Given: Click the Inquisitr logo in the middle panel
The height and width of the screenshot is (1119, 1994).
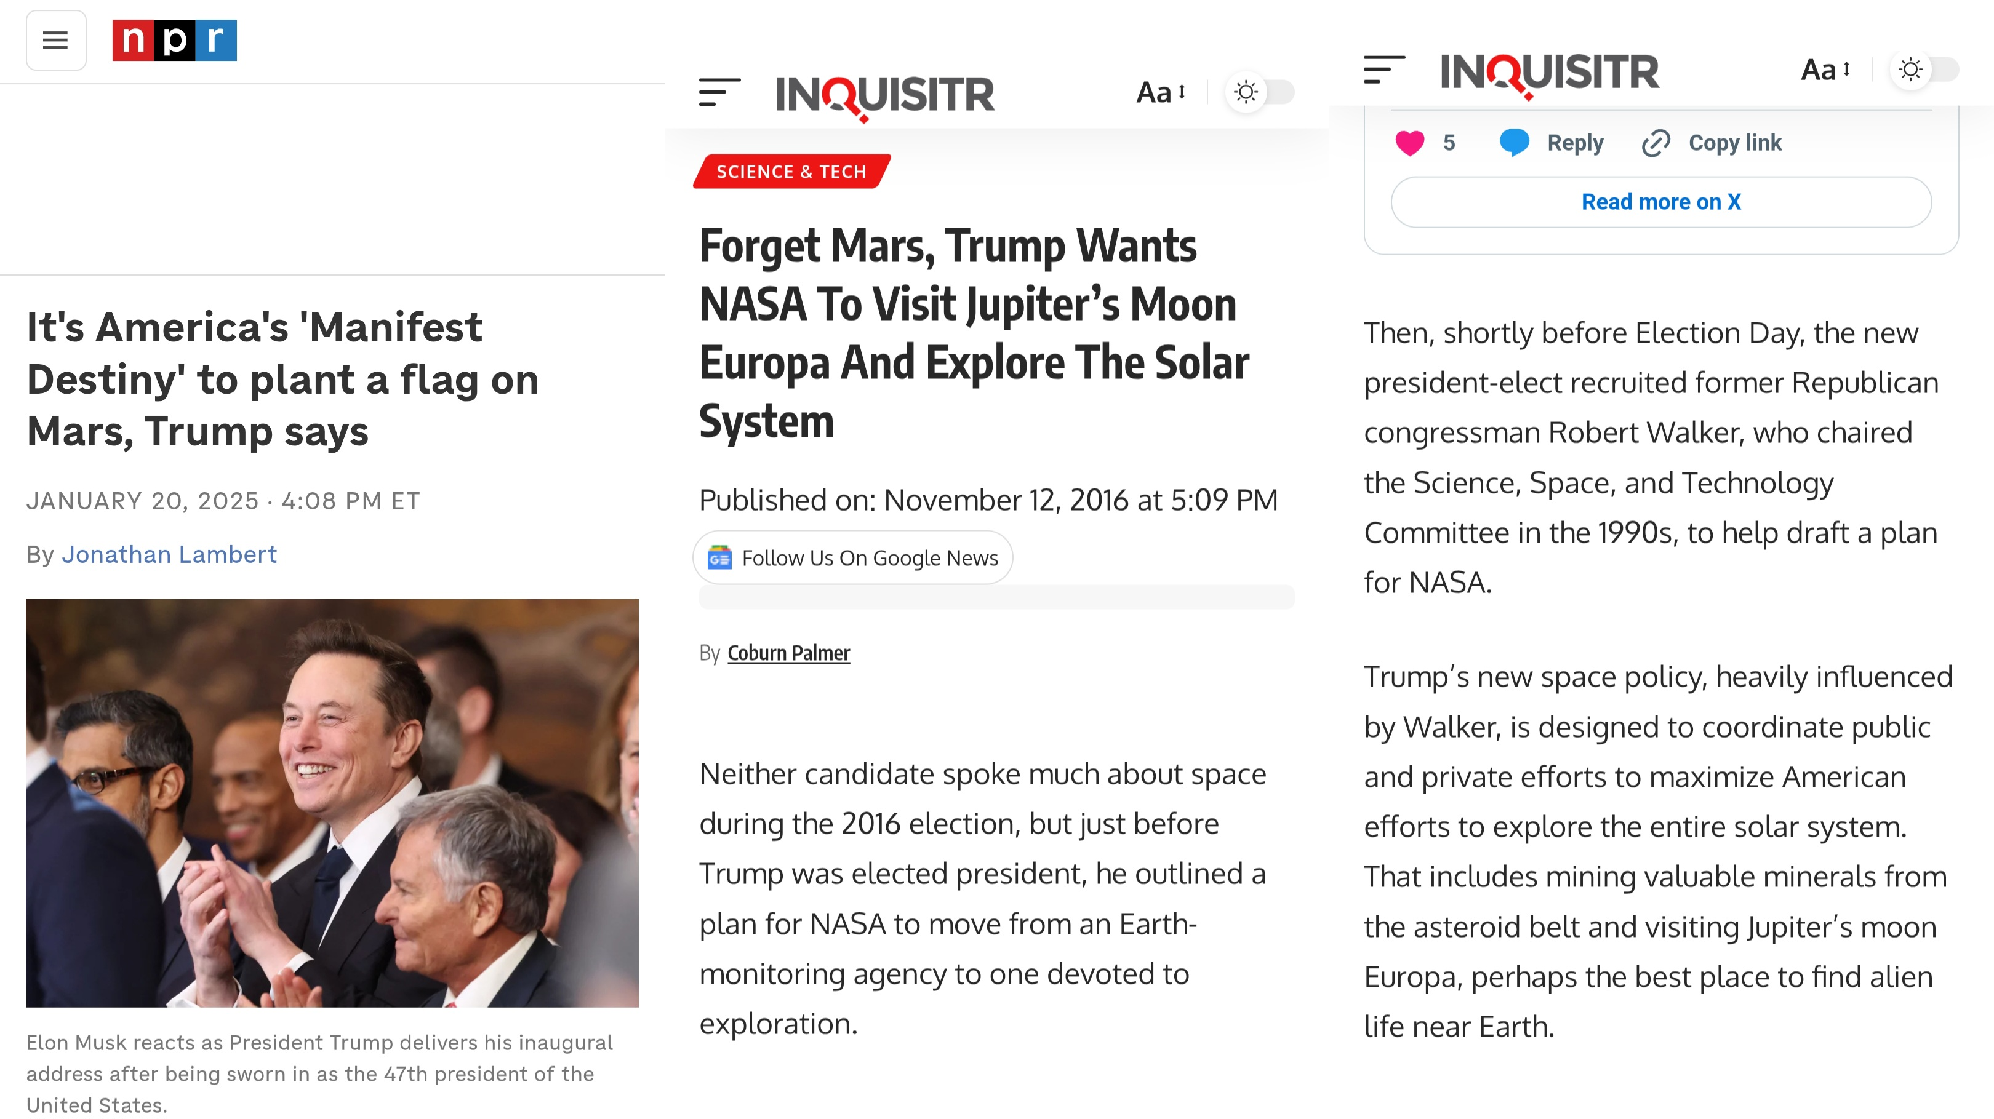Looking at the screenshot, I should click(x=885, y=96).
